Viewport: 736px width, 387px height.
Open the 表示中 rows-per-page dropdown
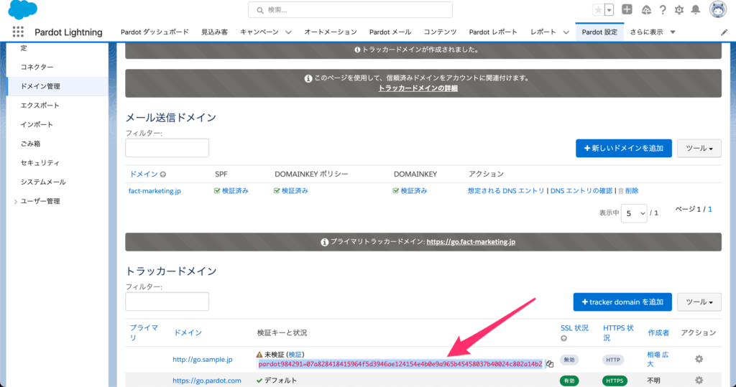tap(634, 213)
